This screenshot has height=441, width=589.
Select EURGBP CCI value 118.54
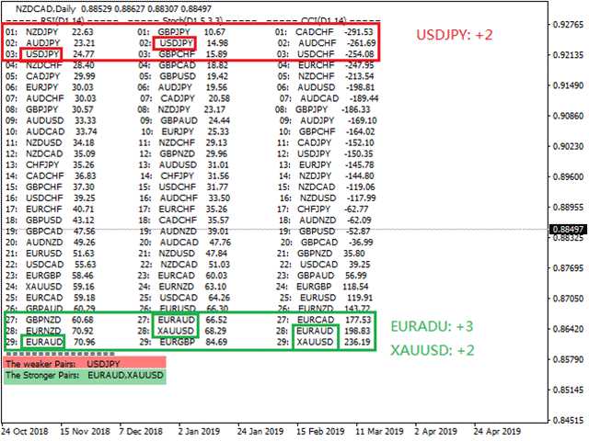(356, 287)
